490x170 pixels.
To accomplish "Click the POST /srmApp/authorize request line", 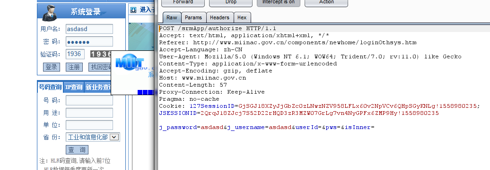I will (218, 28).
